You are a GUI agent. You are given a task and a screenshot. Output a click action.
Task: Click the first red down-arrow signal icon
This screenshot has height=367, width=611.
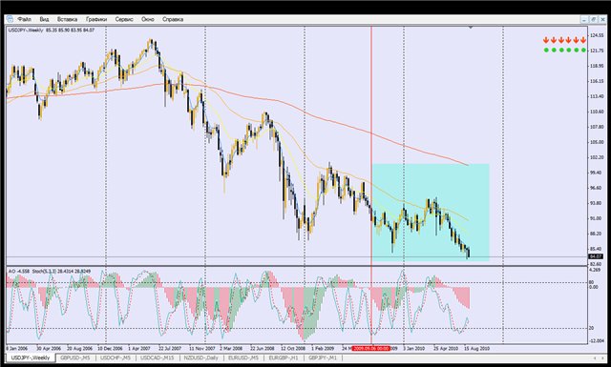tap(546, 40)
